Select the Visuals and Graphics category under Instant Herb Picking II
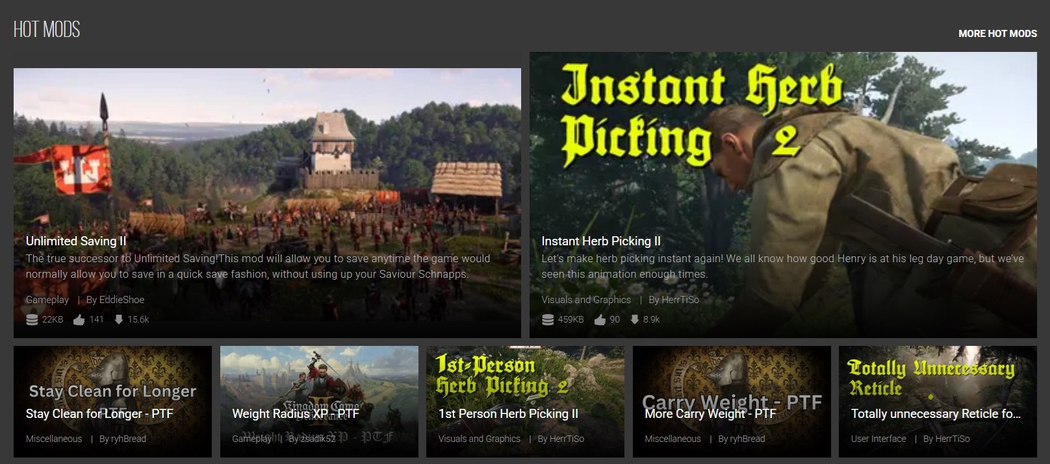The height and width of the screenshot is (464, 1050). pyautogui.click(x=586, y=300)
